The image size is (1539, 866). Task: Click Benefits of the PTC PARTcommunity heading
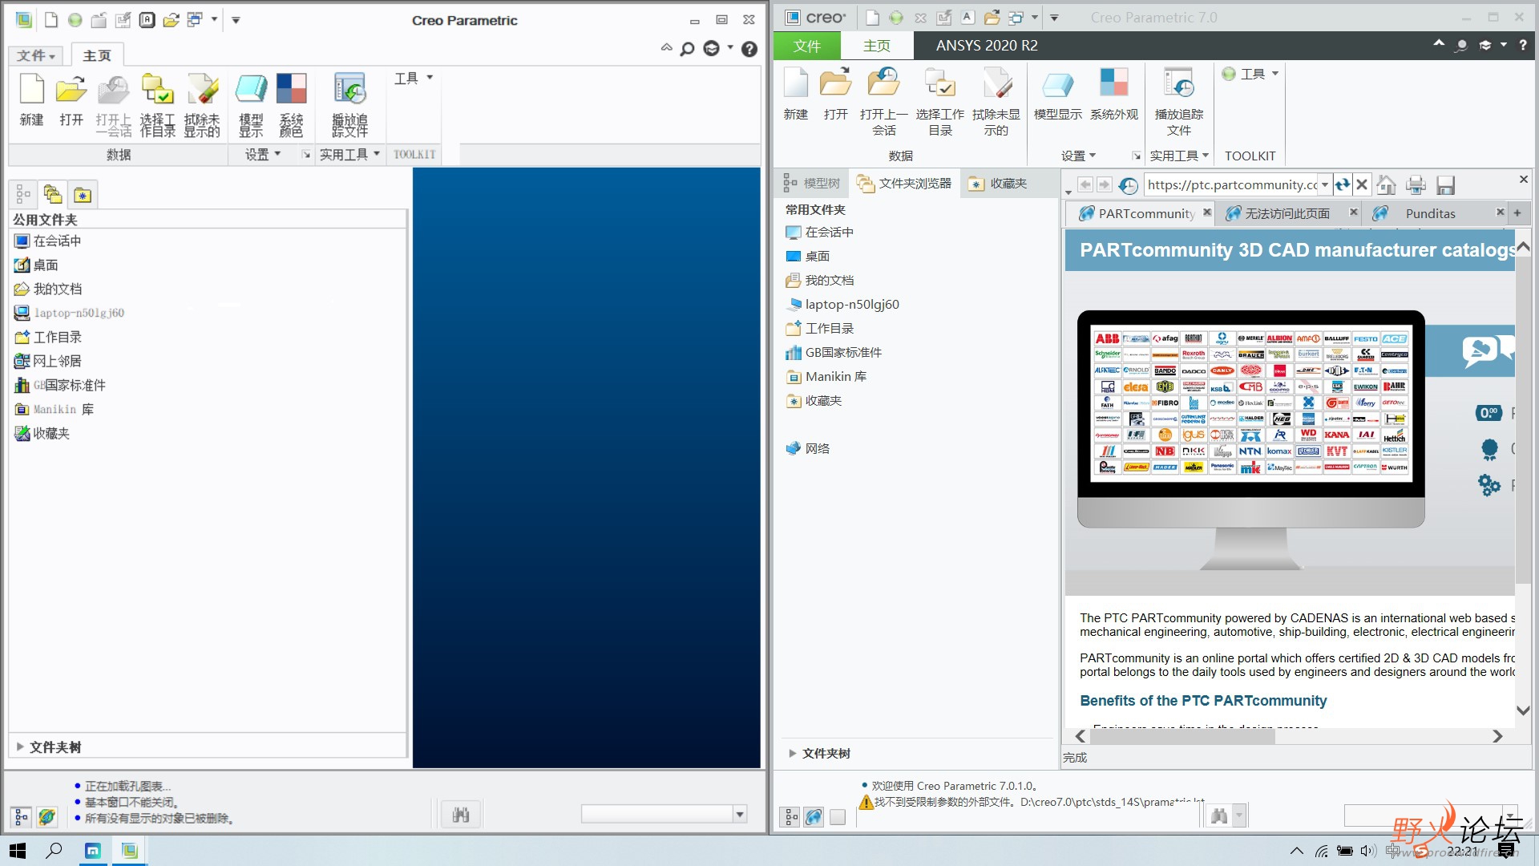[x=1203, y=700]
